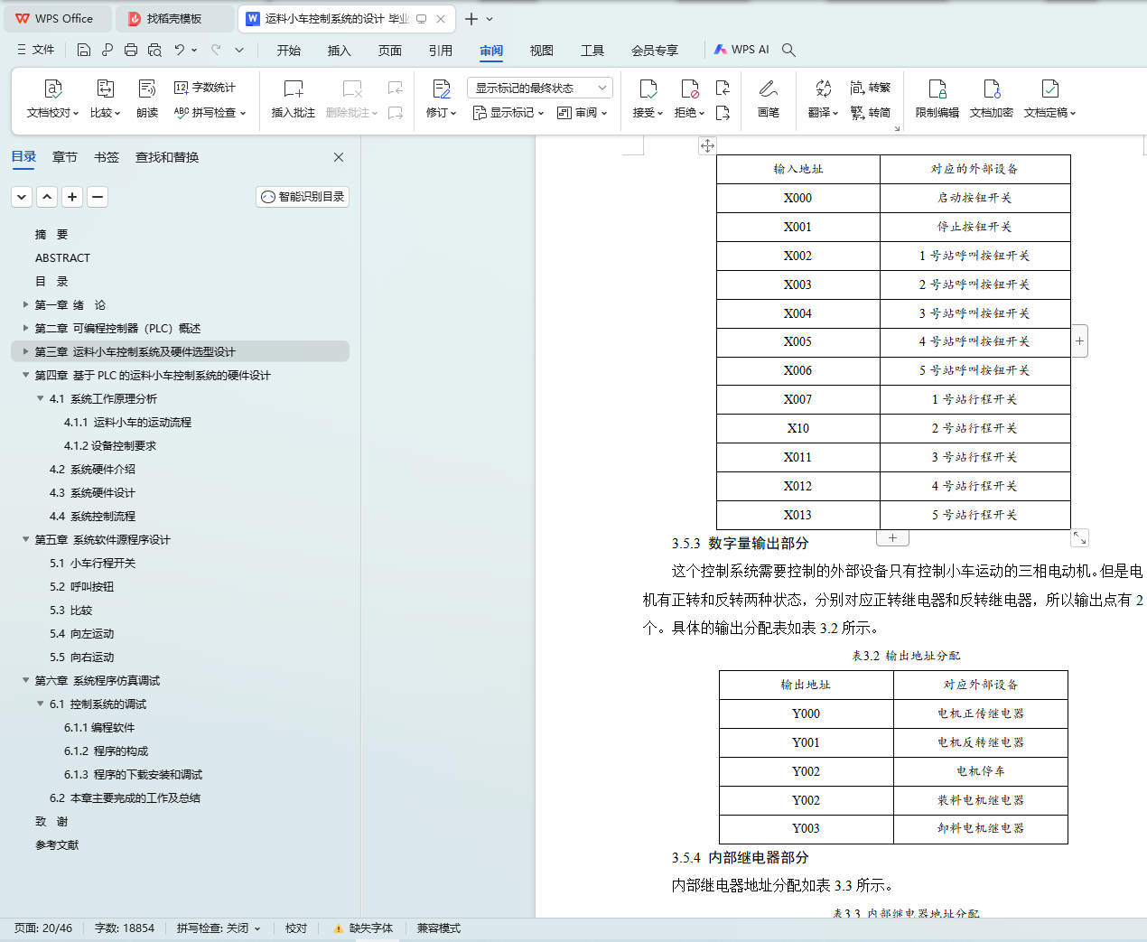Screen dimensions: 1147x942
Task: Open the 文件 menu
Action: pos(36,50)
